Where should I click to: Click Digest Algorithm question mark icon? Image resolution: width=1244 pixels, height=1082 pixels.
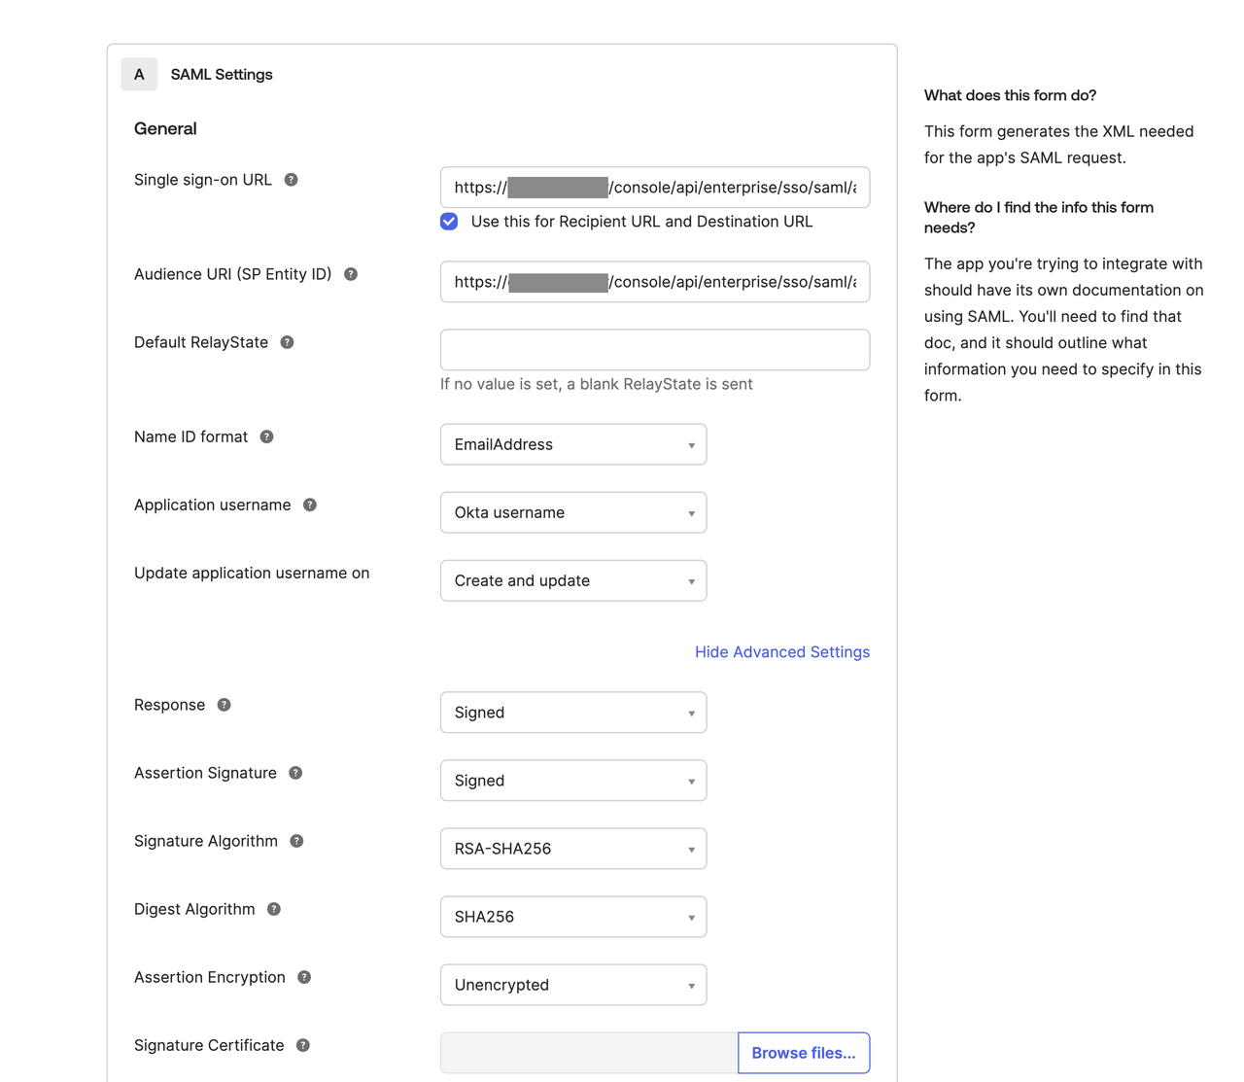coord(274,909)
